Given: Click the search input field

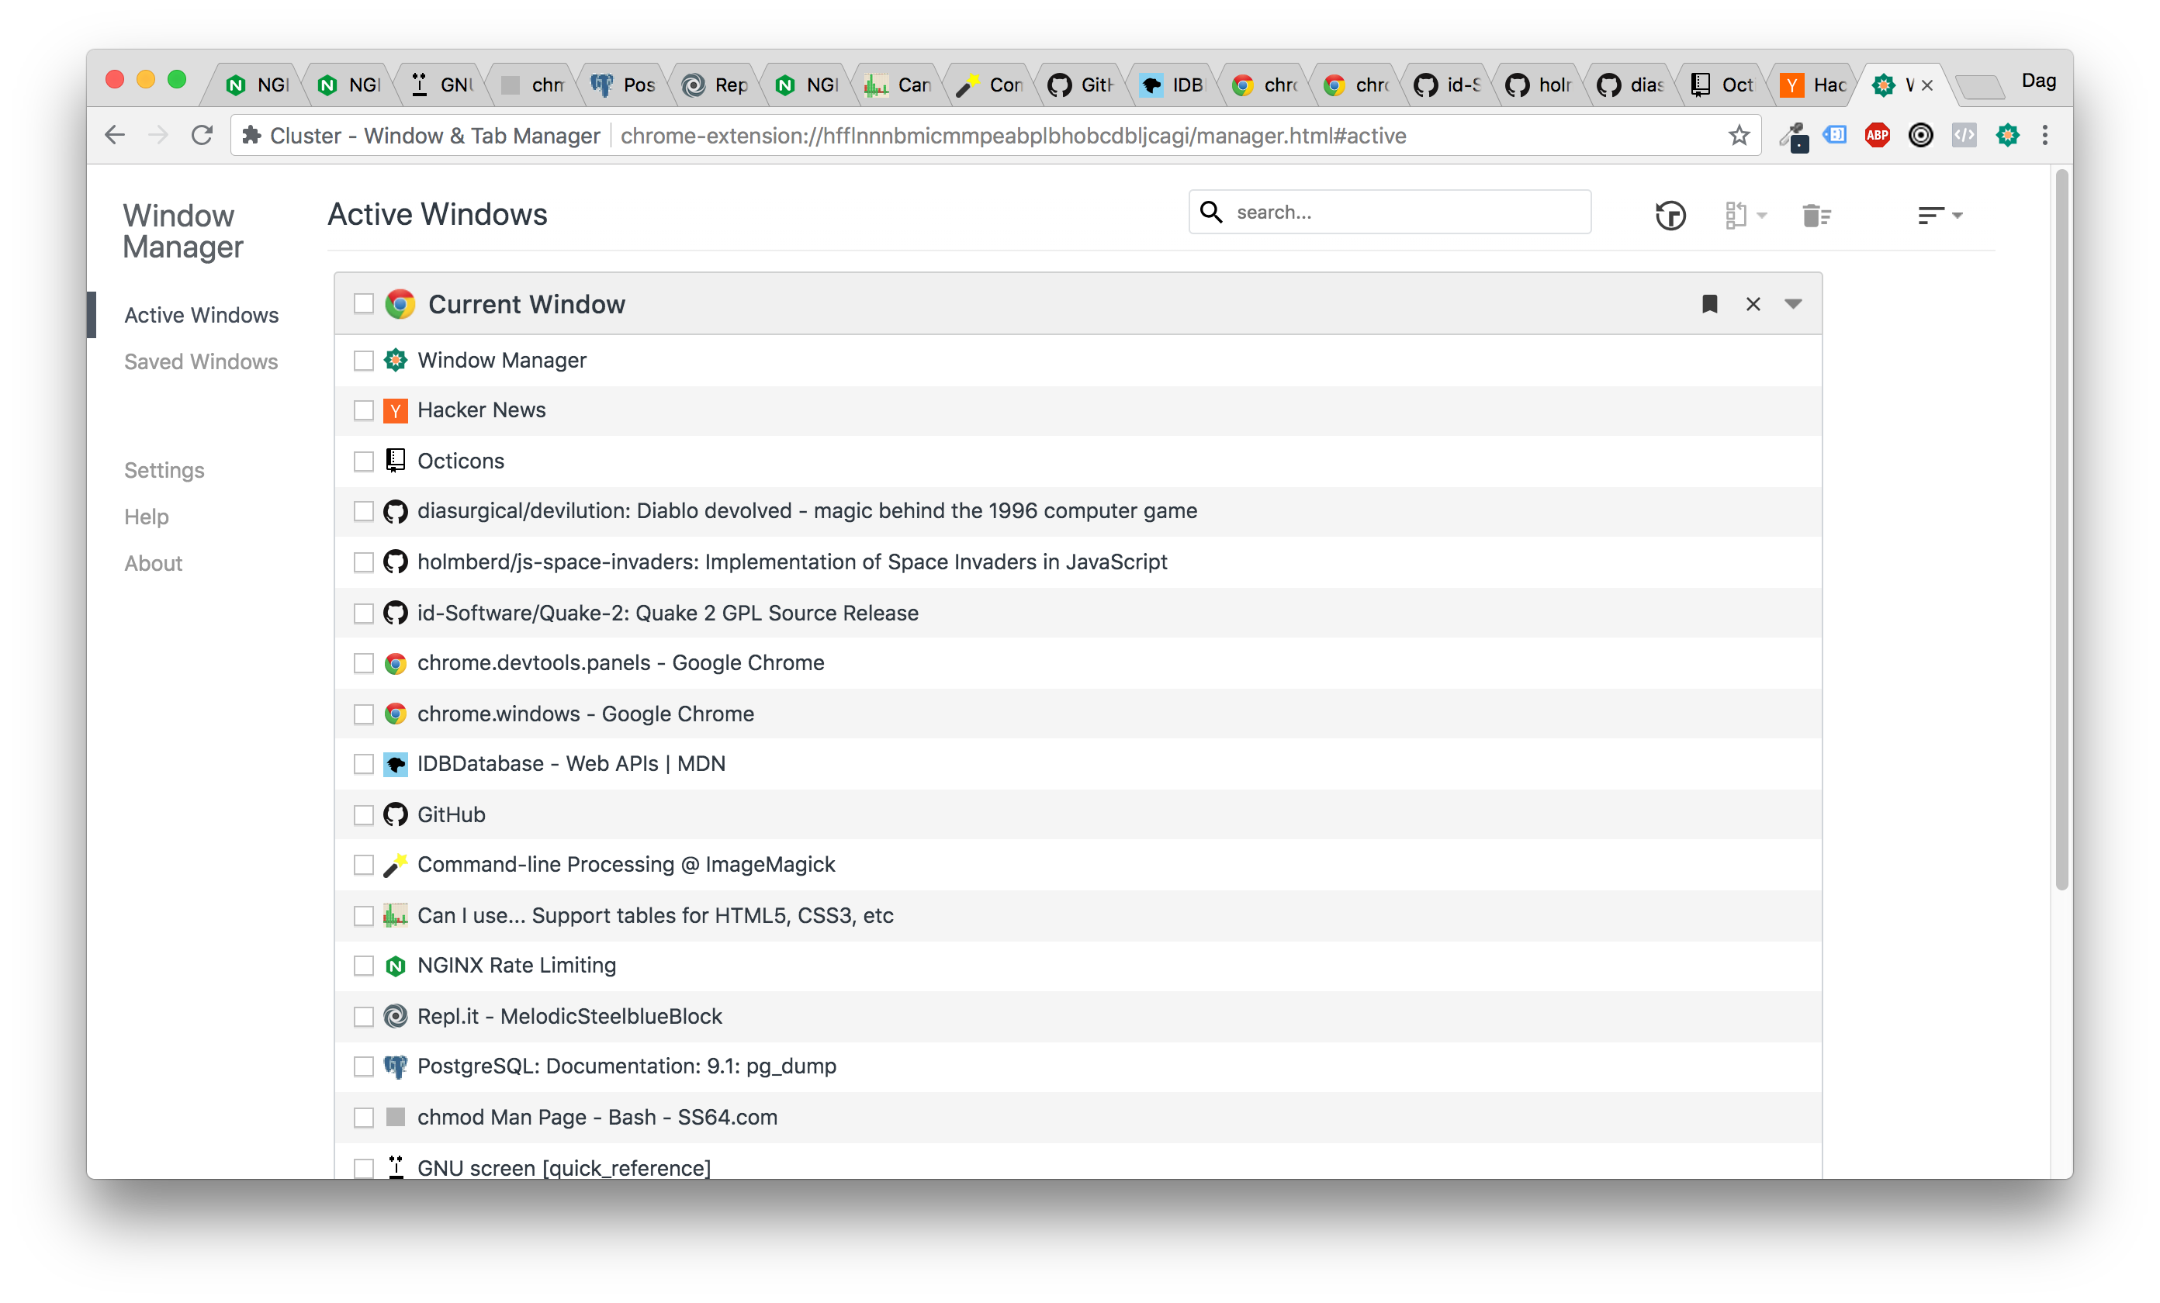Looking at the screenshot, I should (x=1390, y=212).
